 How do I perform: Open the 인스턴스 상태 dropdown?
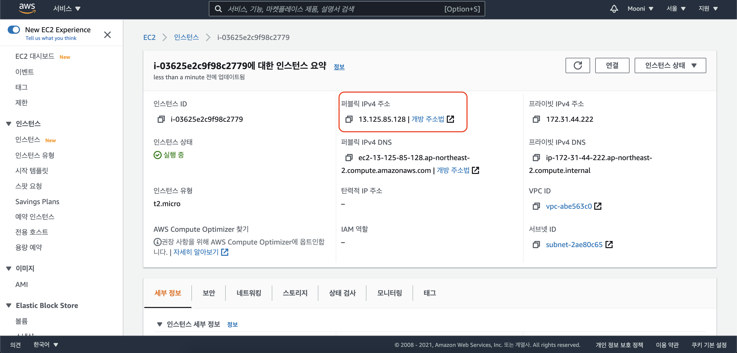[x=670, y=65]
